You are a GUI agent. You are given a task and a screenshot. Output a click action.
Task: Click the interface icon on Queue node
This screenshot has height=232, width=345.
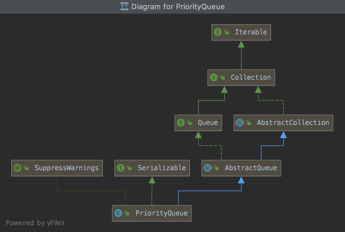click(x=181, y=123)
